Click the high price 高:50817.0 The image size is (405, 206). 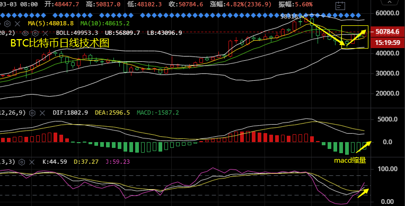pyautogui.click(x=103, y=4)
